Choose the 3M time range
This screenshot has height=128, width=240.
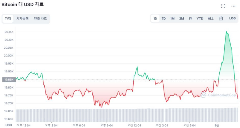point(181,18)
